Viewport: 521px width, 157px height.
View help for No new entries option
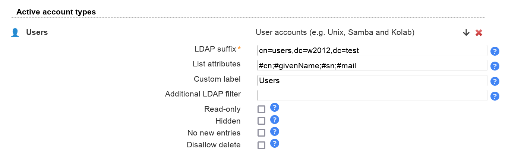pos(275,131)
